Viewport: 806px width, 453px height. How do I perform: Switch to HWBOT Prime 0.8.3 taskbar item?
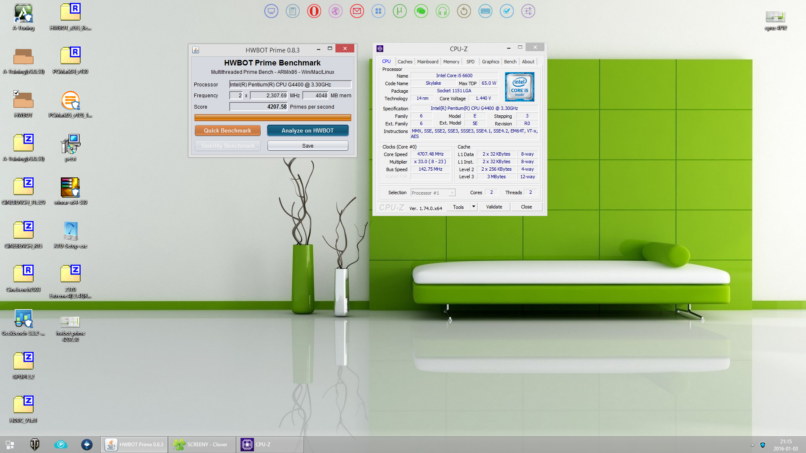click(134, 445)
